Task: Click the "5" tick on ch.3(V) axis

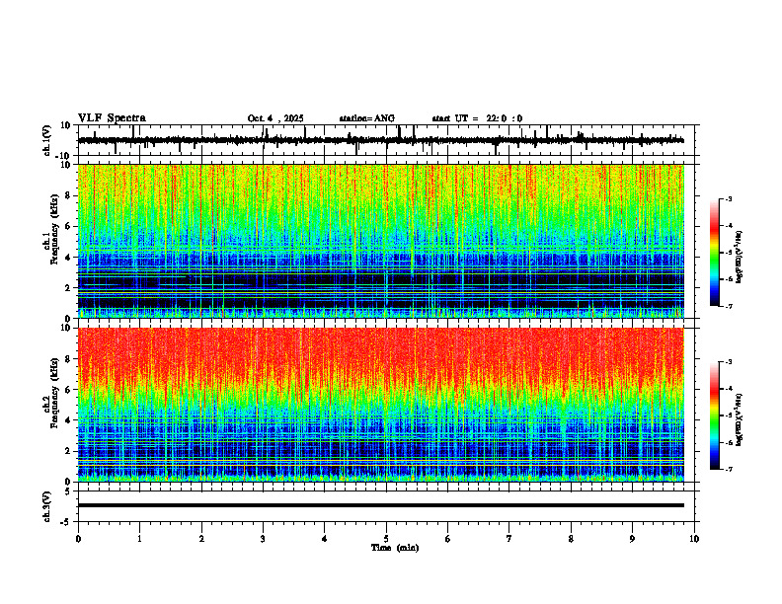Action: click(69, 491)
